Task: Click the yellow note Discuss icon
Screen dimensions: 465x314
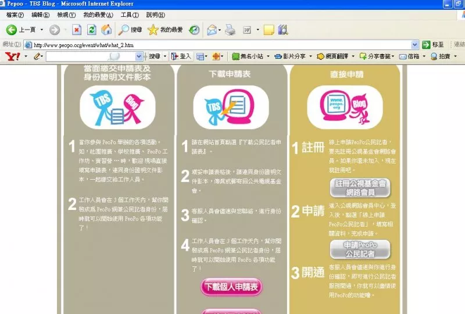Action: pos(269,30)
